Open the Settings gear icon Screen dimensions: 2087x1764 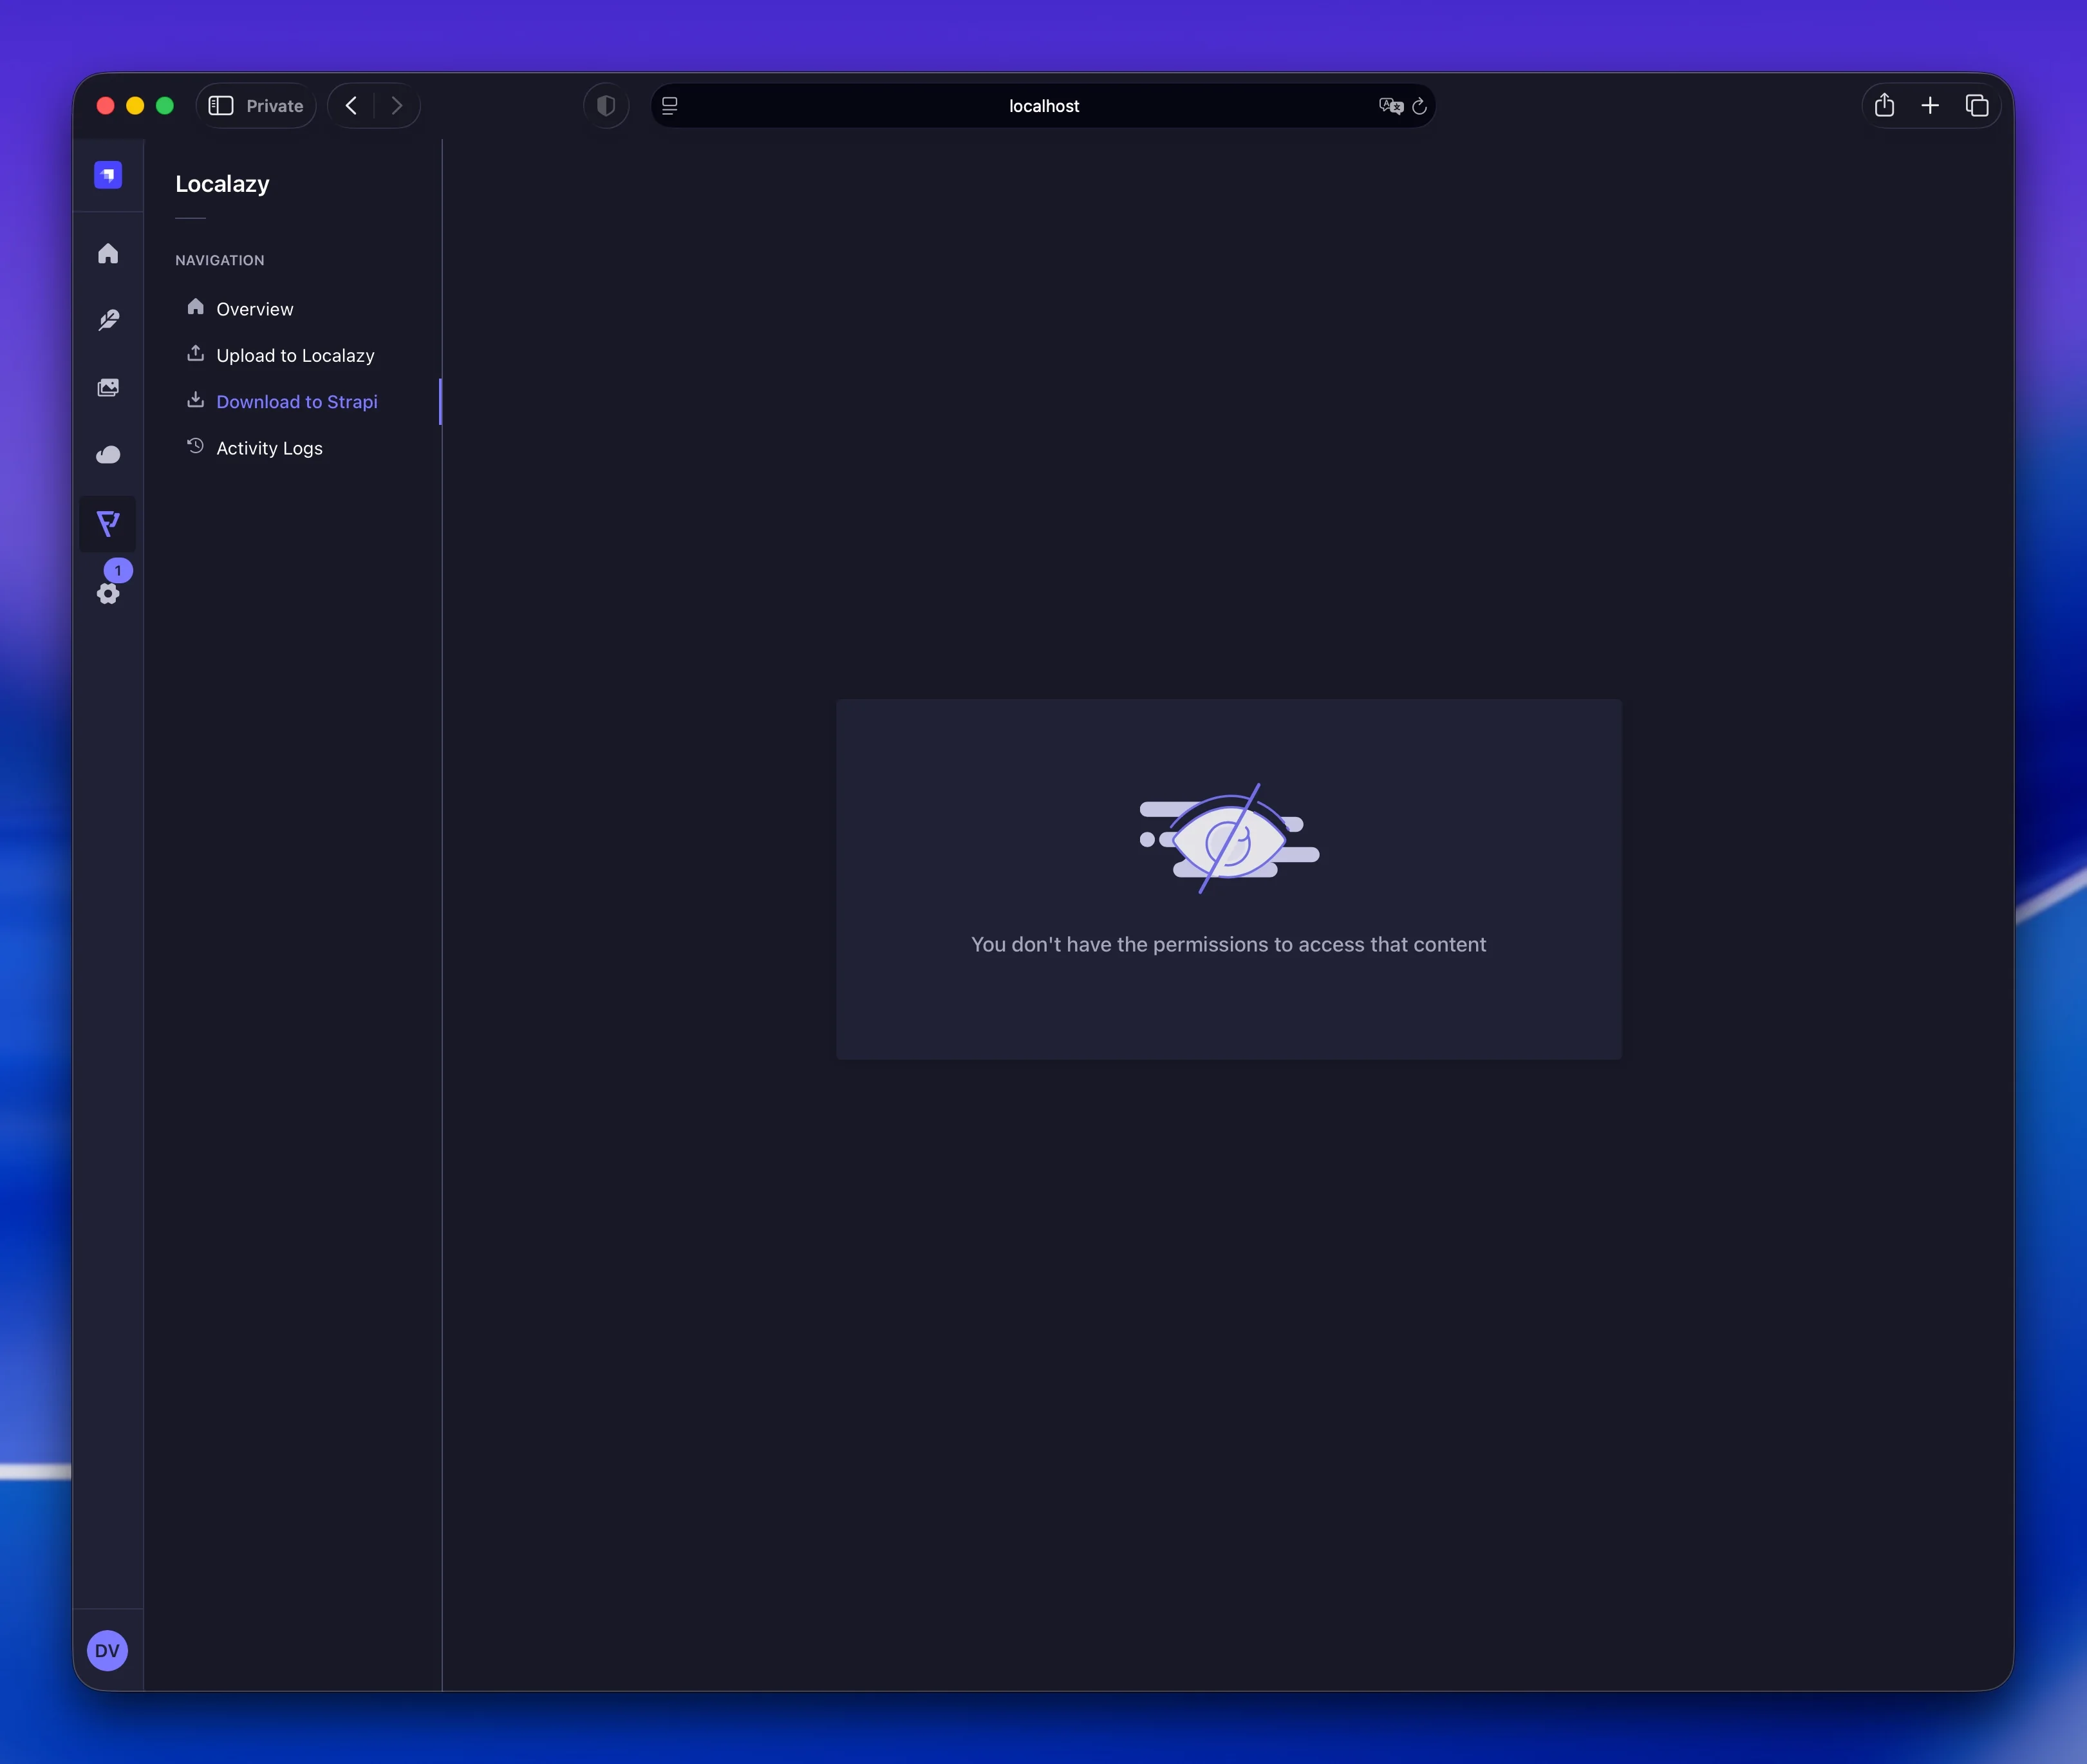click(x=108, y=594)
